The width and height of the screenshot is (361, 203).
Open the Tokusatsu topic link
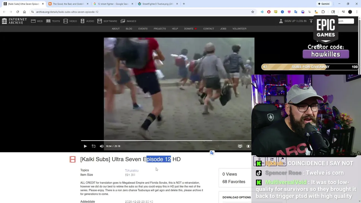[132, 171]
